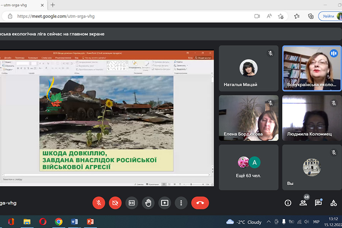Open PowerPoint from the taskbar
The image size is (342, 228).
[x=90, y=222]
